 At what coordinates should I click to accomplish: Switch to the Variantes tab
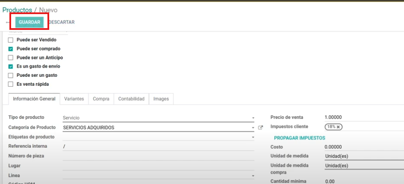point(74,99)
